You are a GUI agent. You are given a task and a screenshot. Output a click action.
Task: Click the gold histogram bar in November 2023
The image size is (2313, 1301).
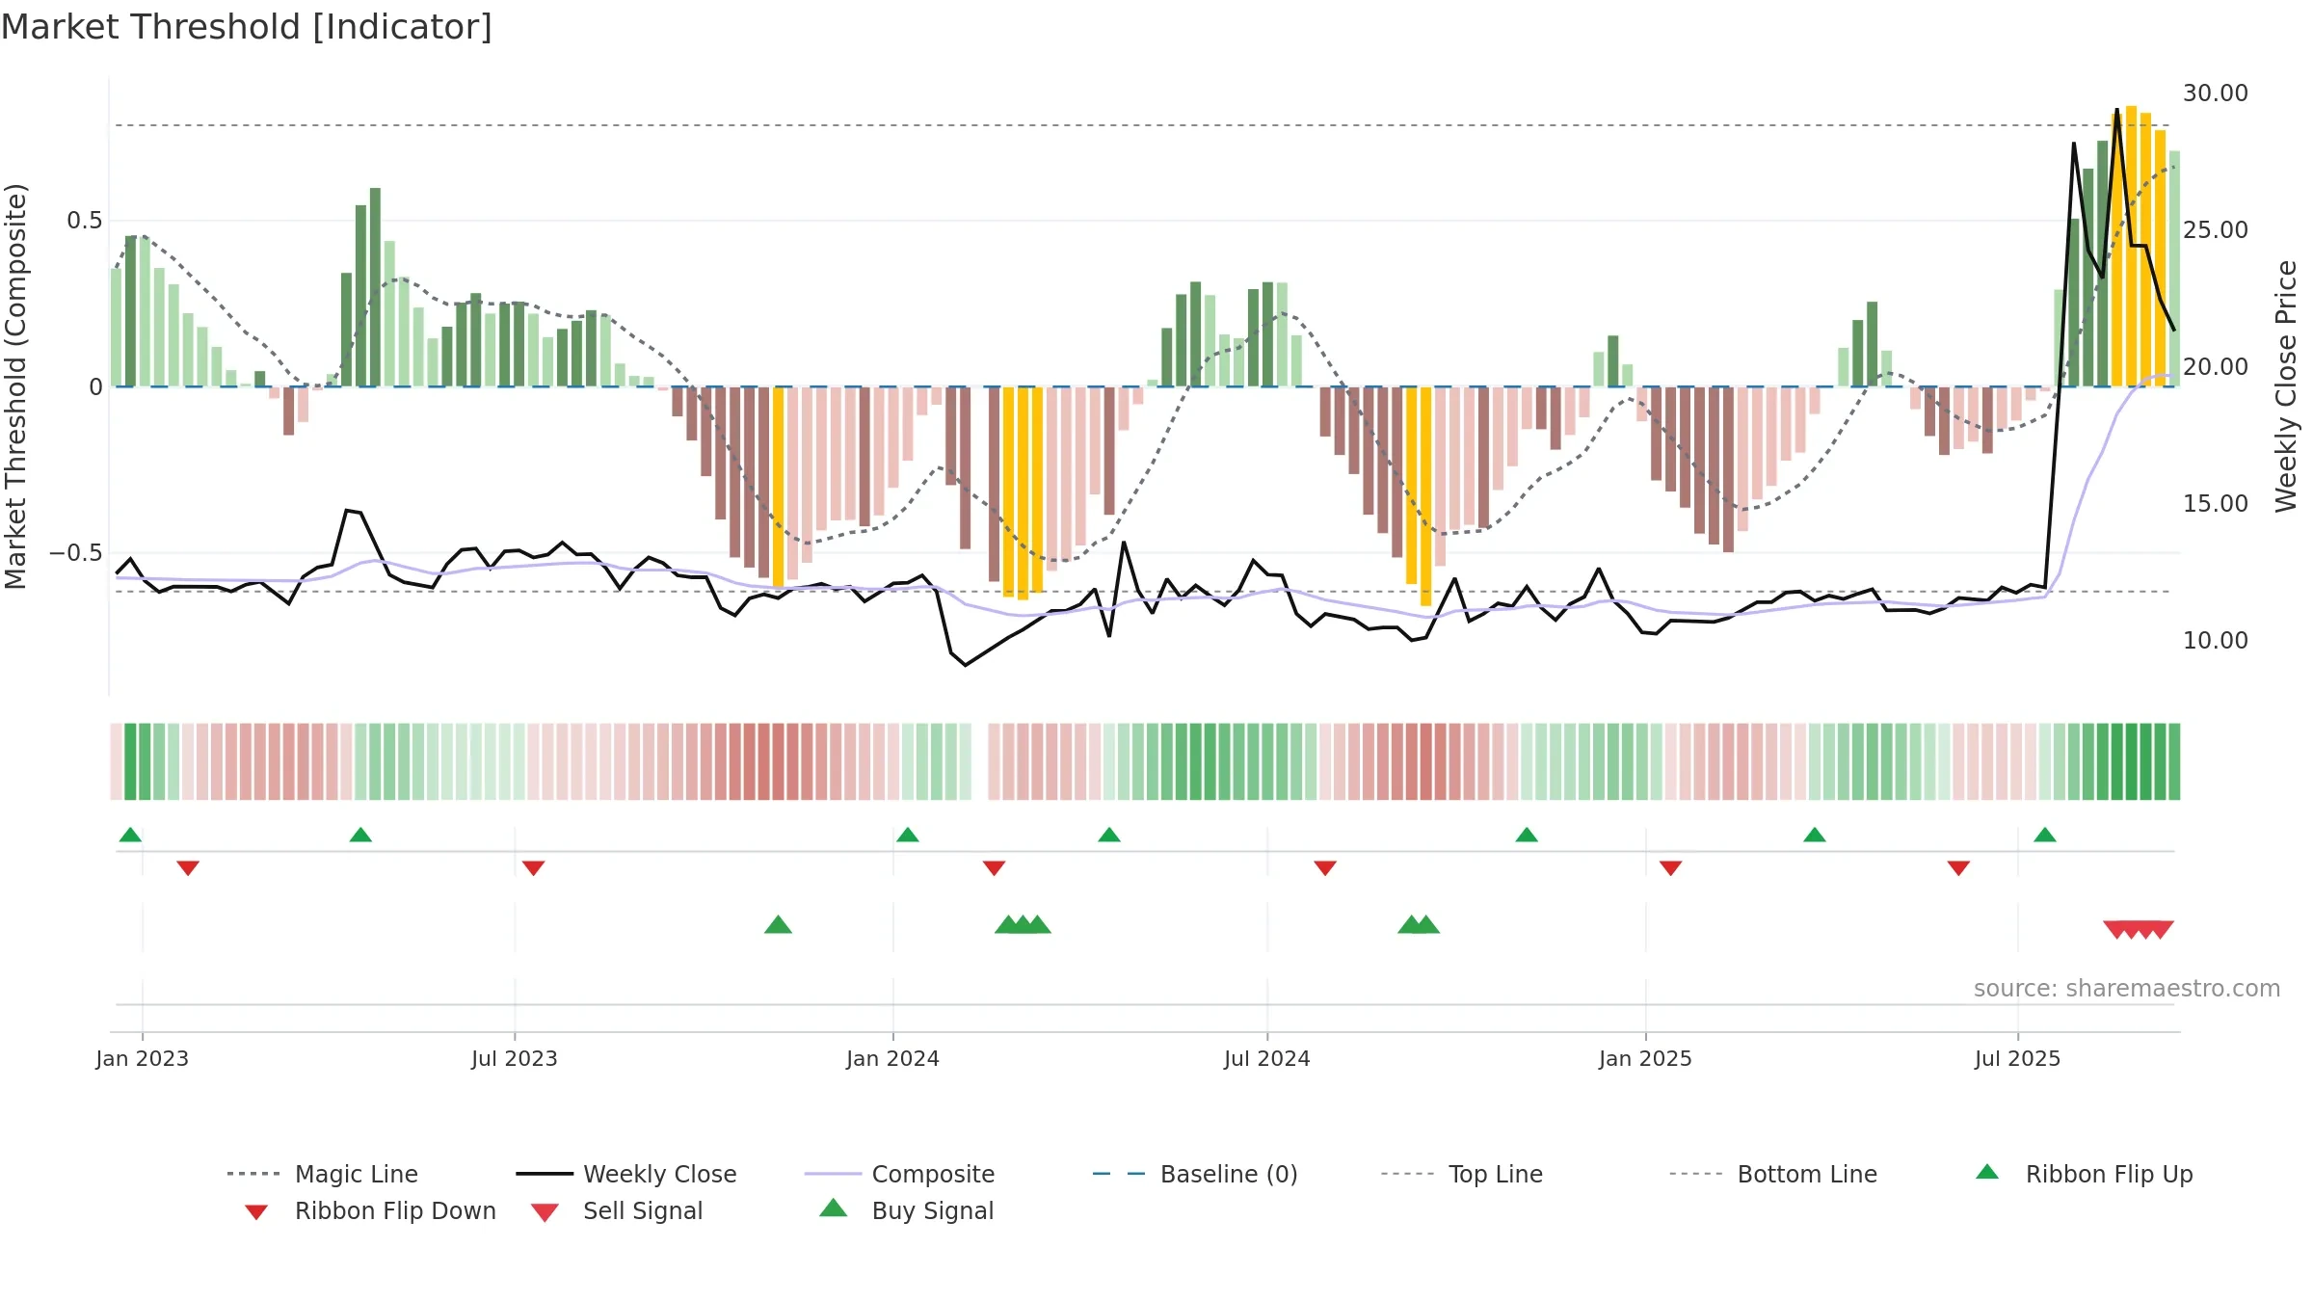point(778,487)
